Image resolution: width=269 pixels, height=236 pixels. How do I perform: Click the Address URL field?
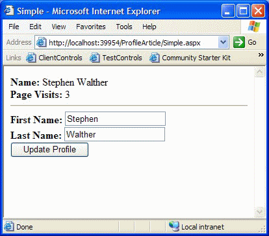132,43
